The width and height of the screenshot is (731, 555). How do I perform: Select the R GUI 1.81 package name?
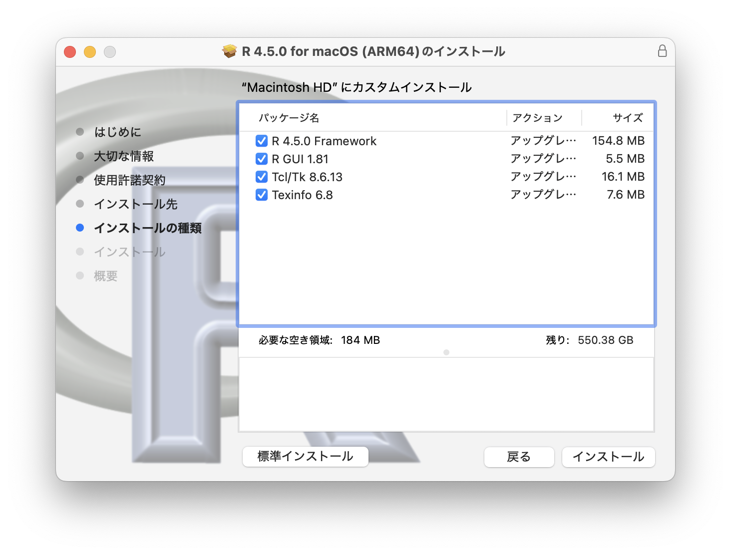click(300, 159)
